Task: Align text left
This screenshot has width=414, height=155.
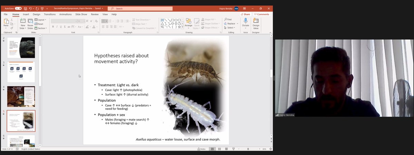Action: [103, 27]
